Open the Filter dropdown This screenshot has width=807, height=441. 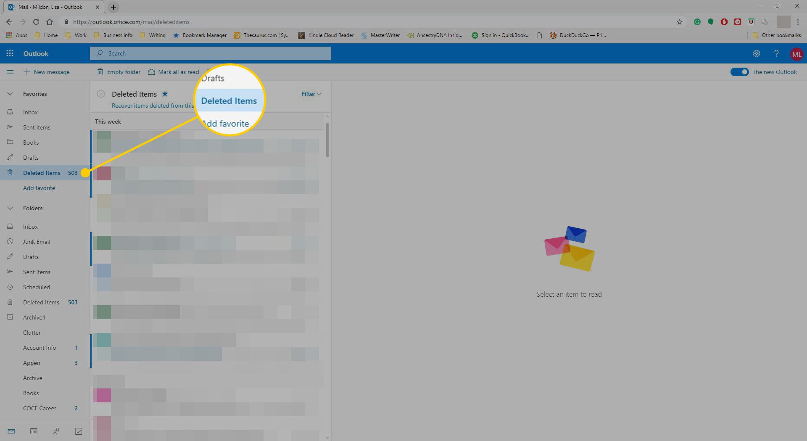[311, 94]
